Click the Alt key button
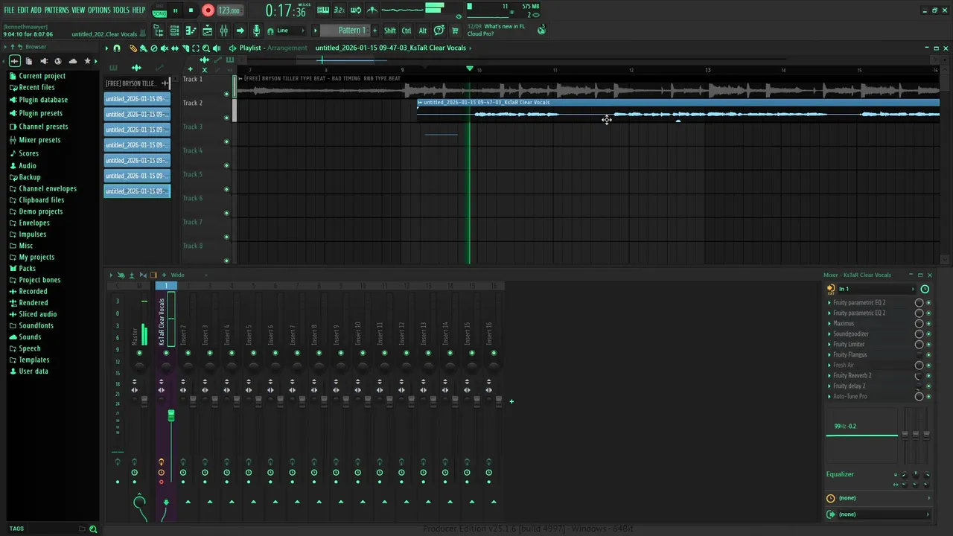 click(x=423, y=31)
